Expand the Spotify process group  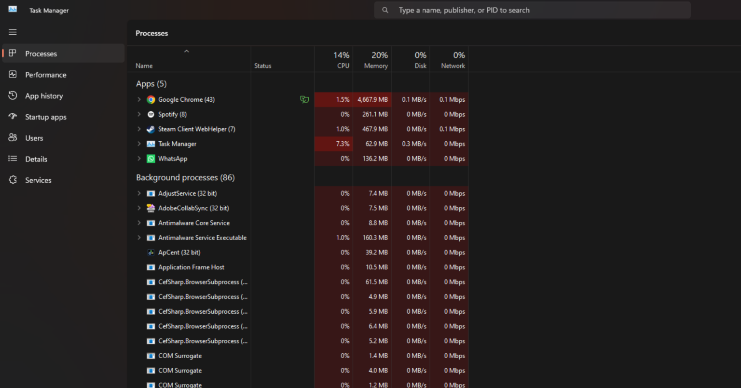click(139, 114)
